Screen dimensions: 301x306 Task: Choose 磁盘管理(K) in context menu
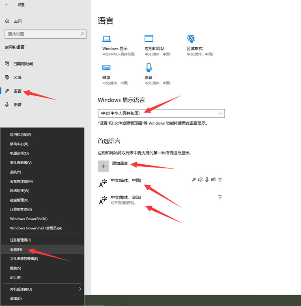click(19, 200)
